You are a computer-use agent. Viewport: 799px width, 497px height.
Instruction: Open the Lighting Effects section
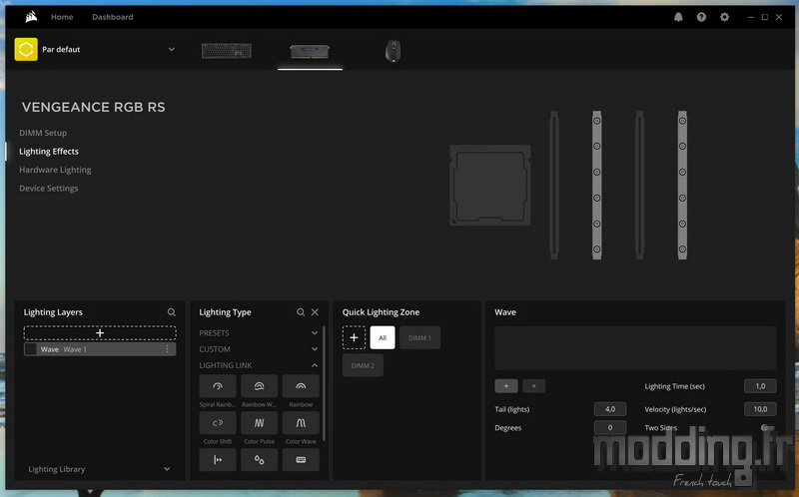click(x=49, y=152)
